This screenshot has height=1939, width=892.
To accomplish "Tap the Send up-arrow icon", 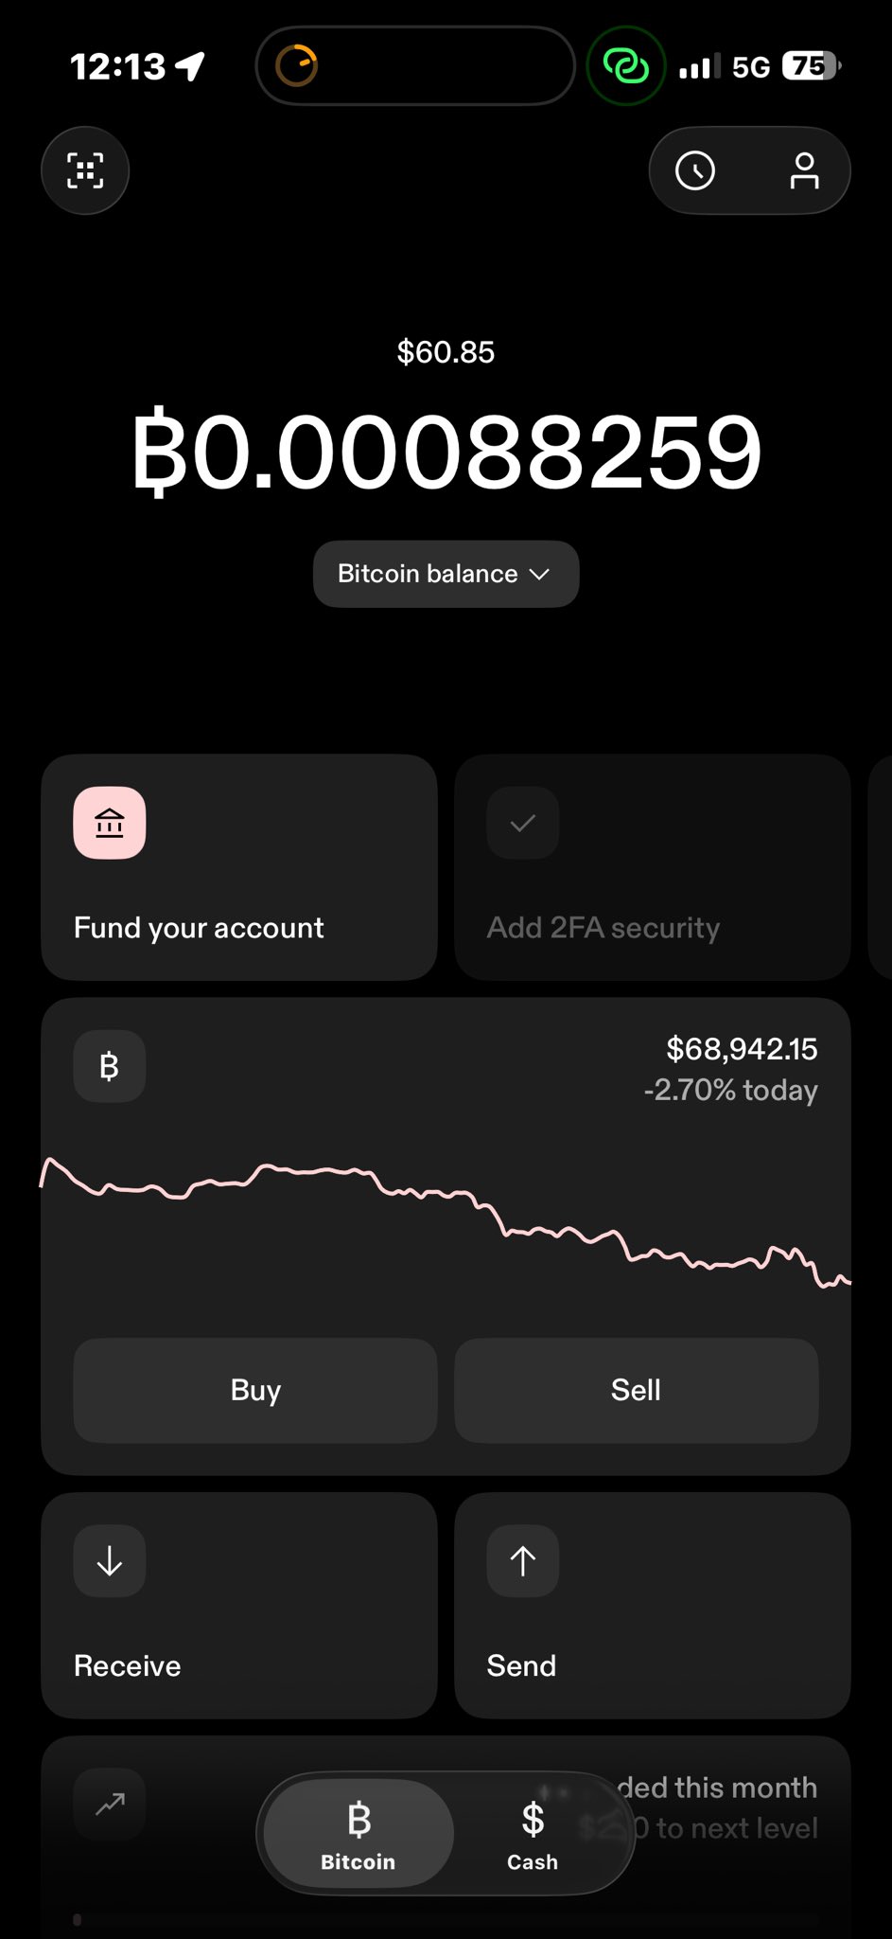I will tap(523, 1561).
